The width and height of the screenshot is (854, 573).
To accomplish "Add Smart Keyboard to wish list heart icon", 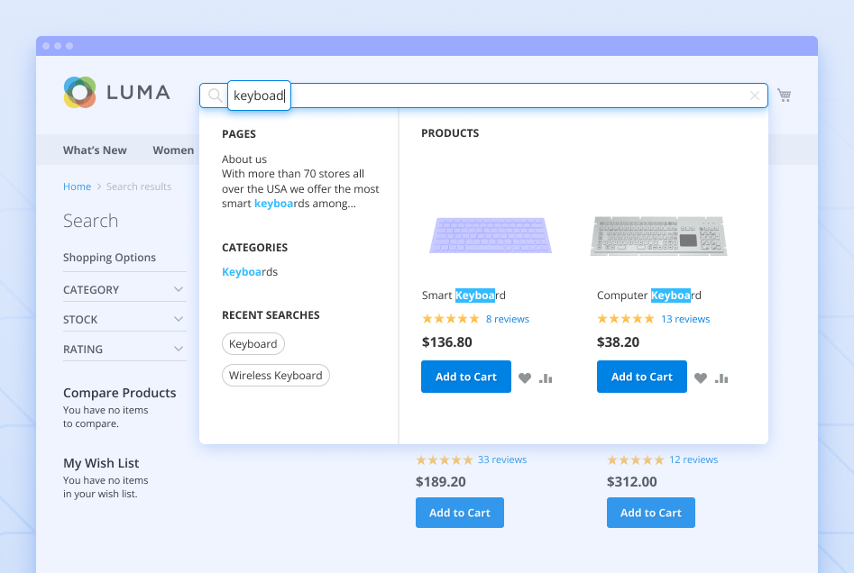I will tap(525, 378).
